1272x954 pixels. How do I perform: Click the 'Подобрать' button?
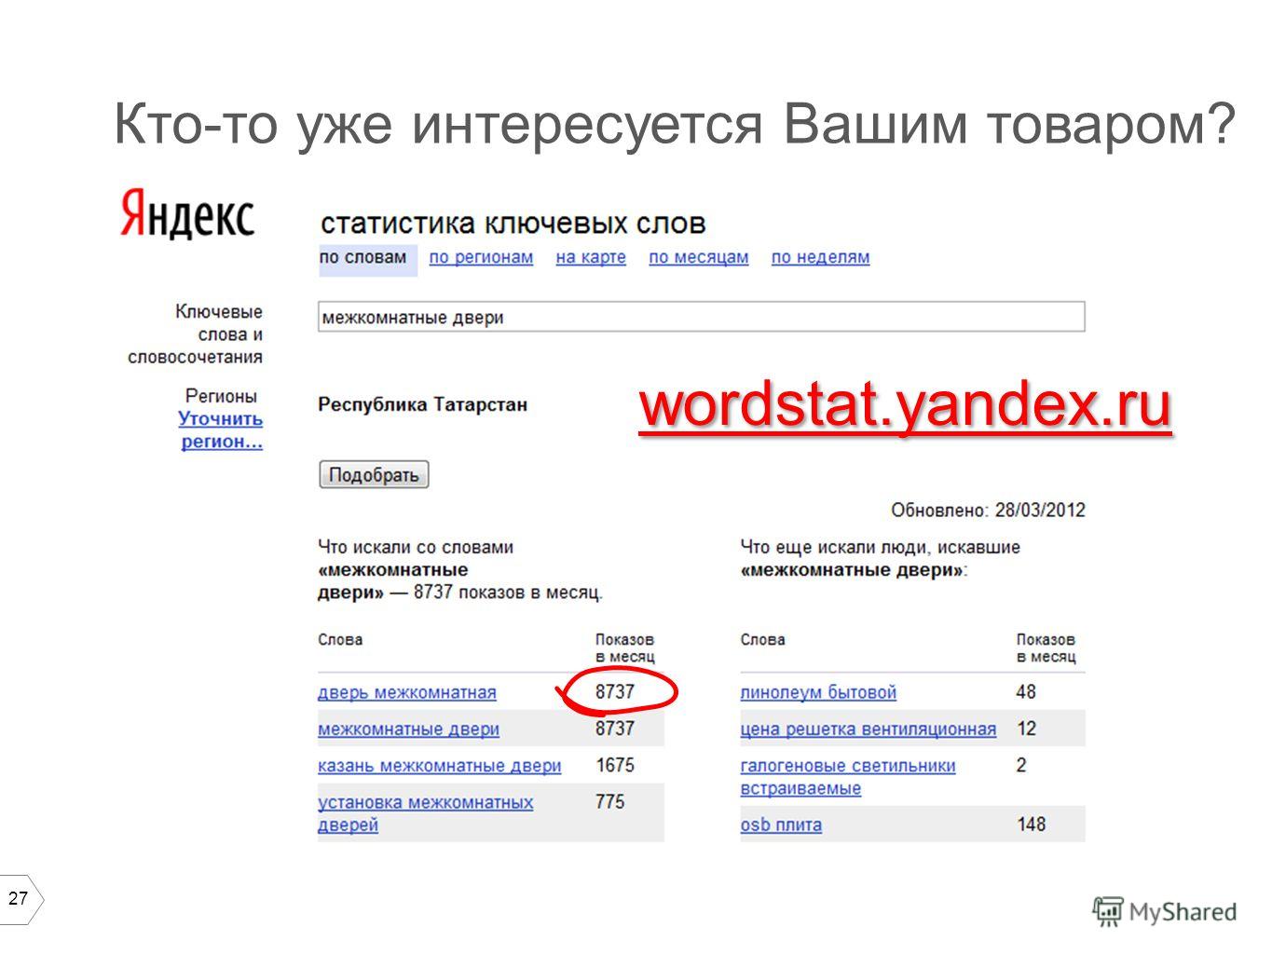pos(374,475)
